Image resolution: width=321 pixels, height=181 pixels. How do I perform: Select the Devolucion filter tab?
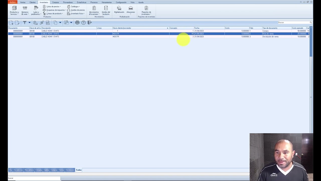[x=70, y=170]
